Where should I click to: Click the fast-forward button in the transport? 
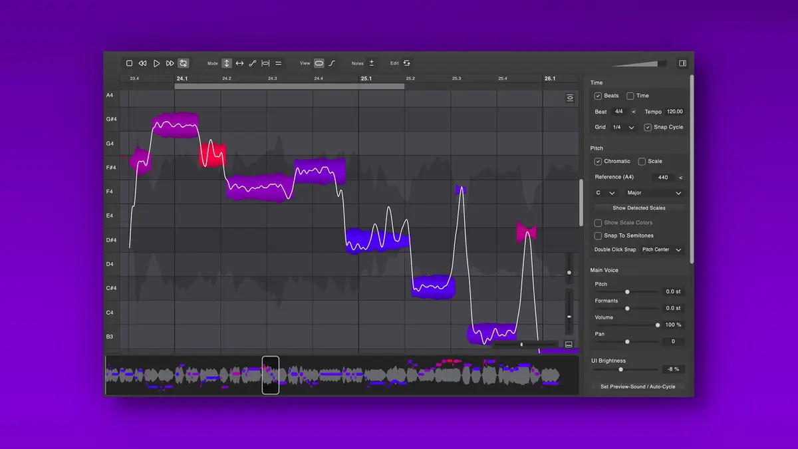[x=170, y=63]
